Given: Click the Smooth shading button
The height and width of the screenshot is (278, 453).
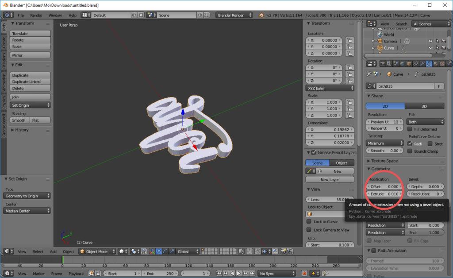Looking at the screenshot, I should pos(19,120).
